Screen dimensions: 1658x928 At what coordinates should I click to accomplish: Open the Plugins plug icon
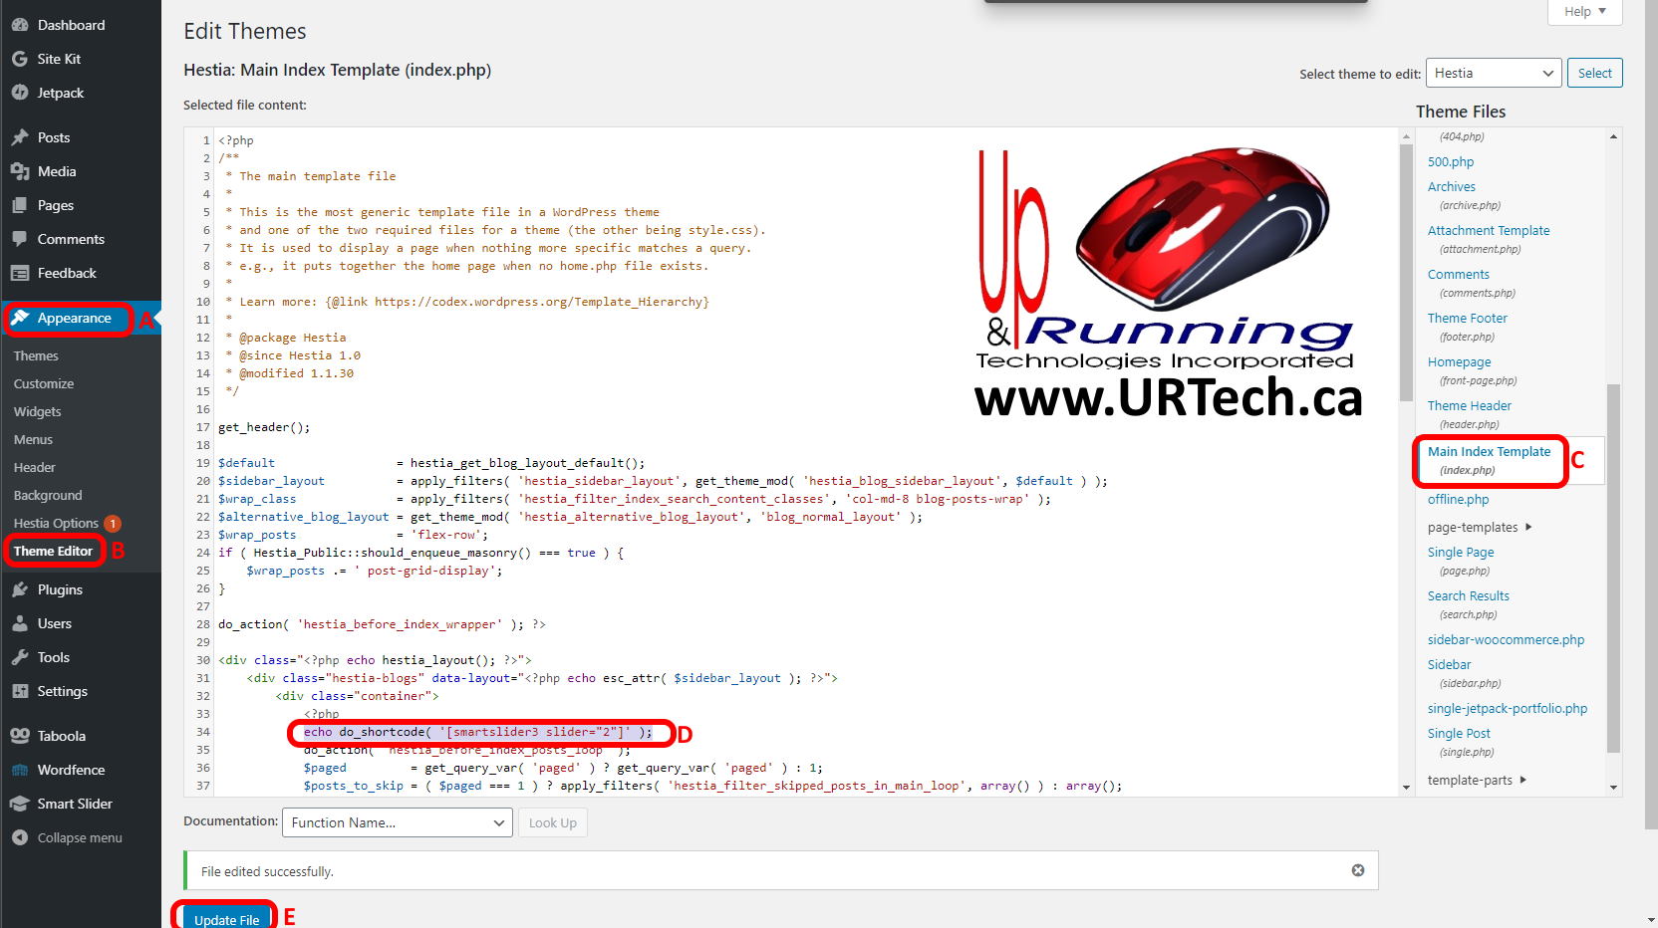pos(21,588)
